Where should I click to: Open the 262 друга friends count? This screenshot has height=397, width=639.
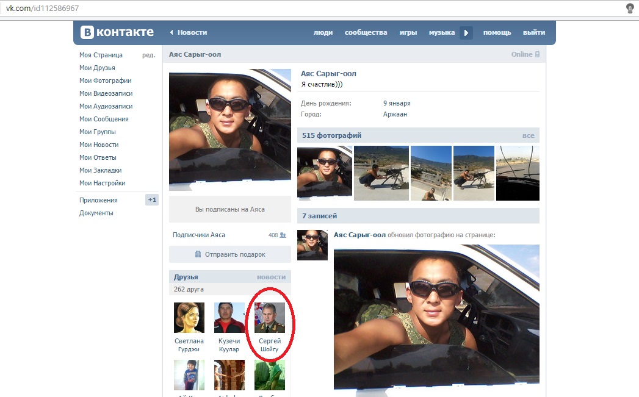(189, 289)
